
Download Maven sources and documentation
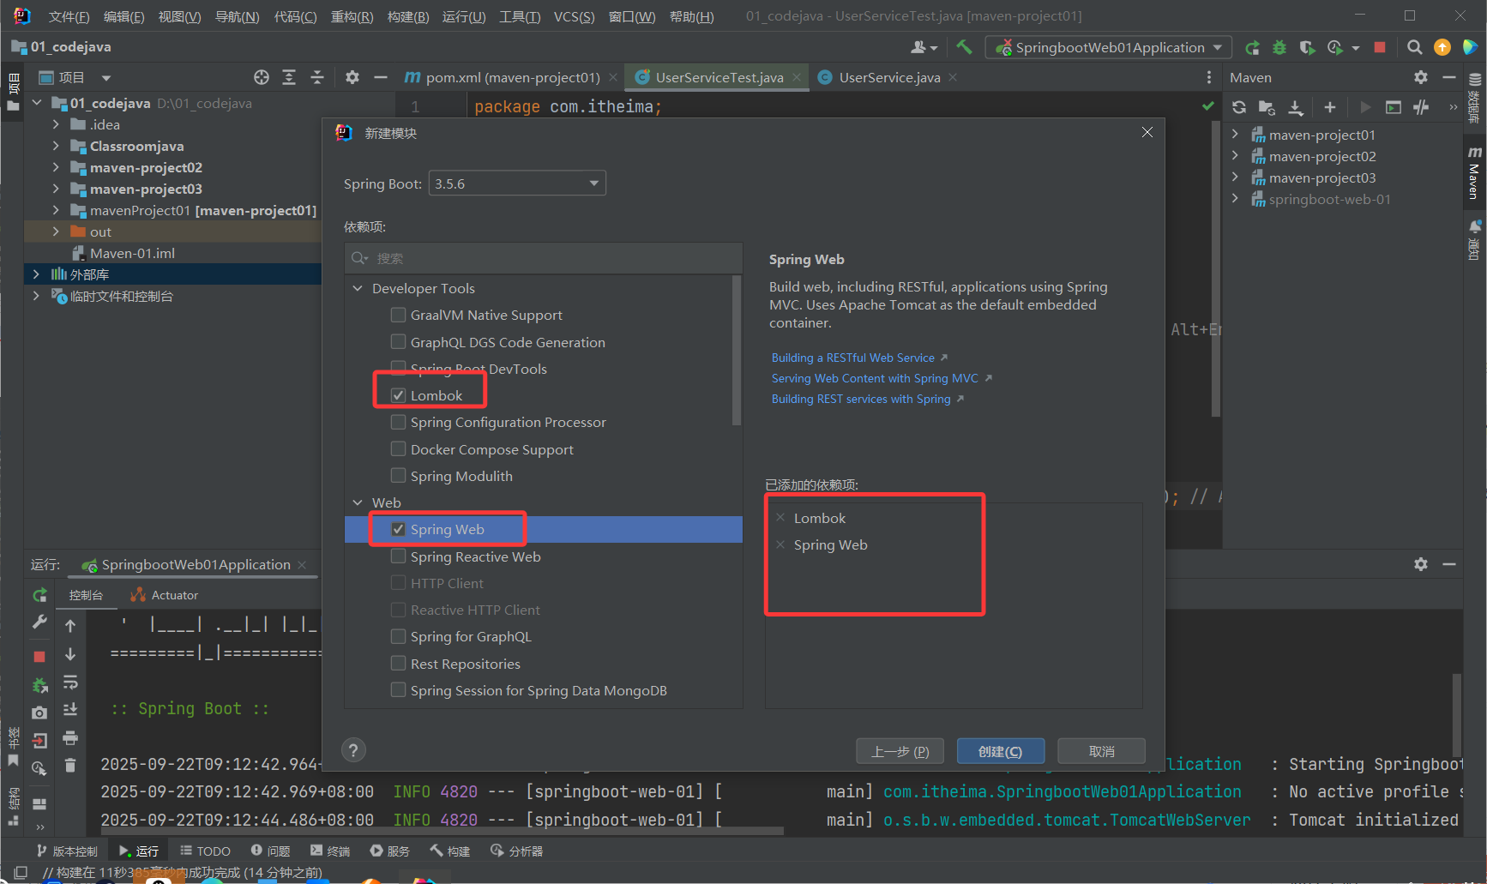1296,107
